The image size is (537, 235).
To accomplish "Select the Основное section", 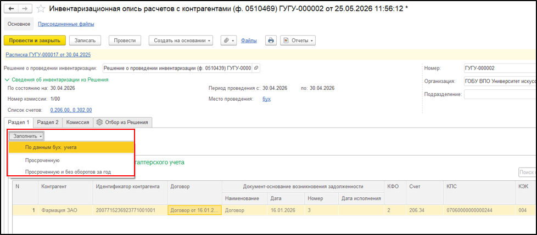I will point(19,24).
